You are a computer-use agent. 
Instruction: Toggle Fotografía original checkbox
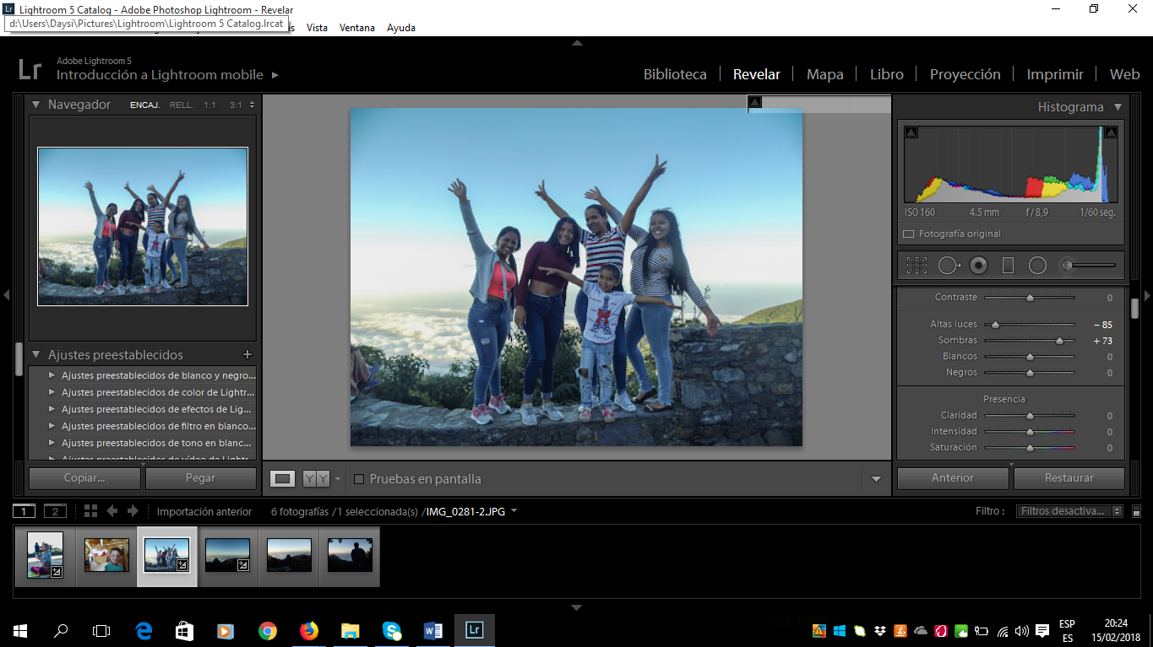[x=908, y=235]
